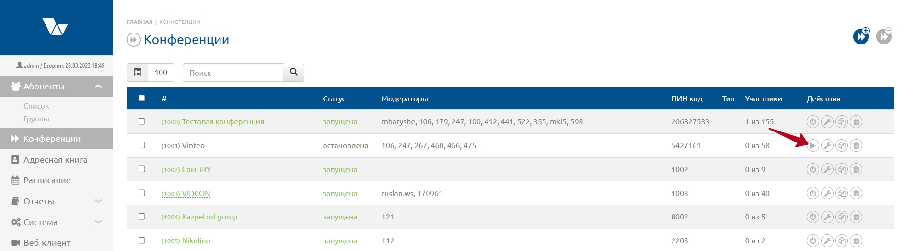Delete the Kazpetrol group conference
905x251 pixels.
[x=856, y=217]
